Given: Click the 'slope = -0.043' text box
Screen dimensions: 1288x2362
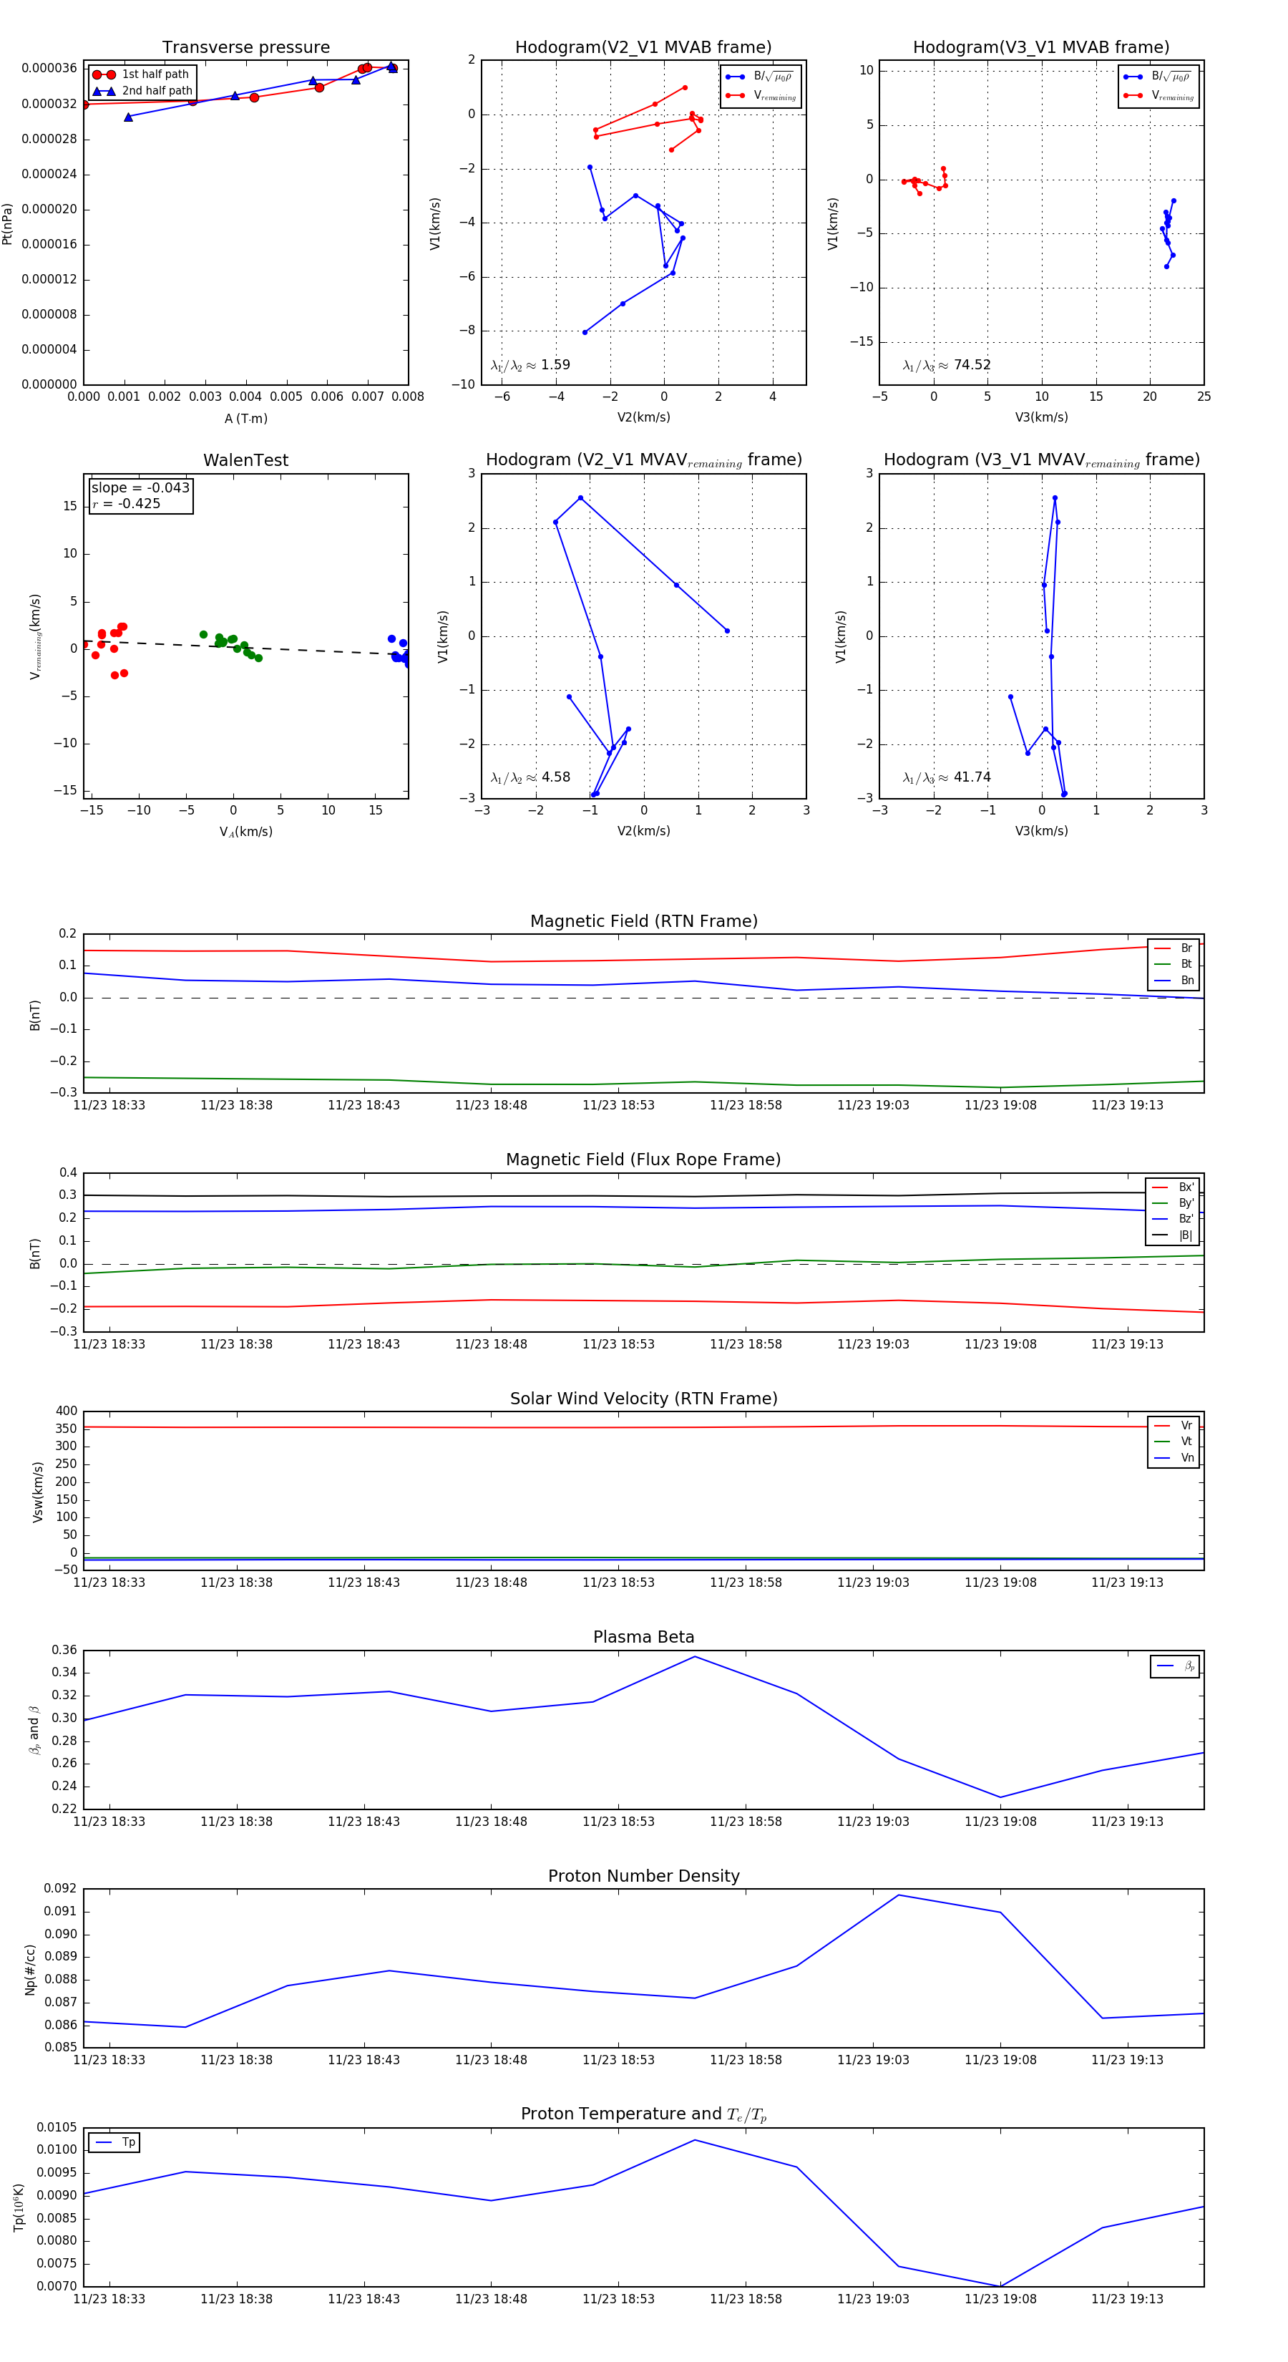Looking at the screenshot, I should 140,488.
